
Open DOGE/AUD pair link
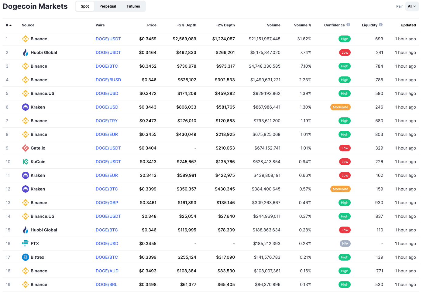(107, 271)
